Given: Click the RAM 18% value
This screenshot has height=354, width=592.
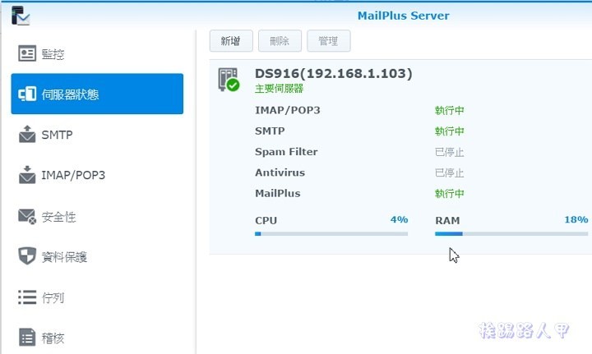Looking at the screenshot, I should pos(576,219).
